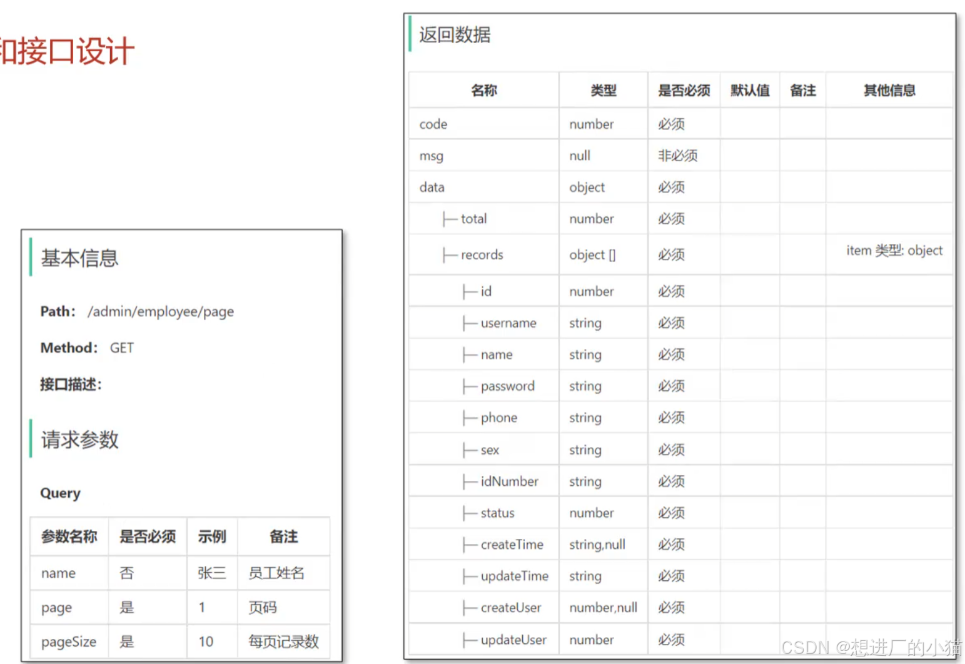
Task: Click the 返回数据 section heading
Action: pyautogui.click(x=455, y=34)
